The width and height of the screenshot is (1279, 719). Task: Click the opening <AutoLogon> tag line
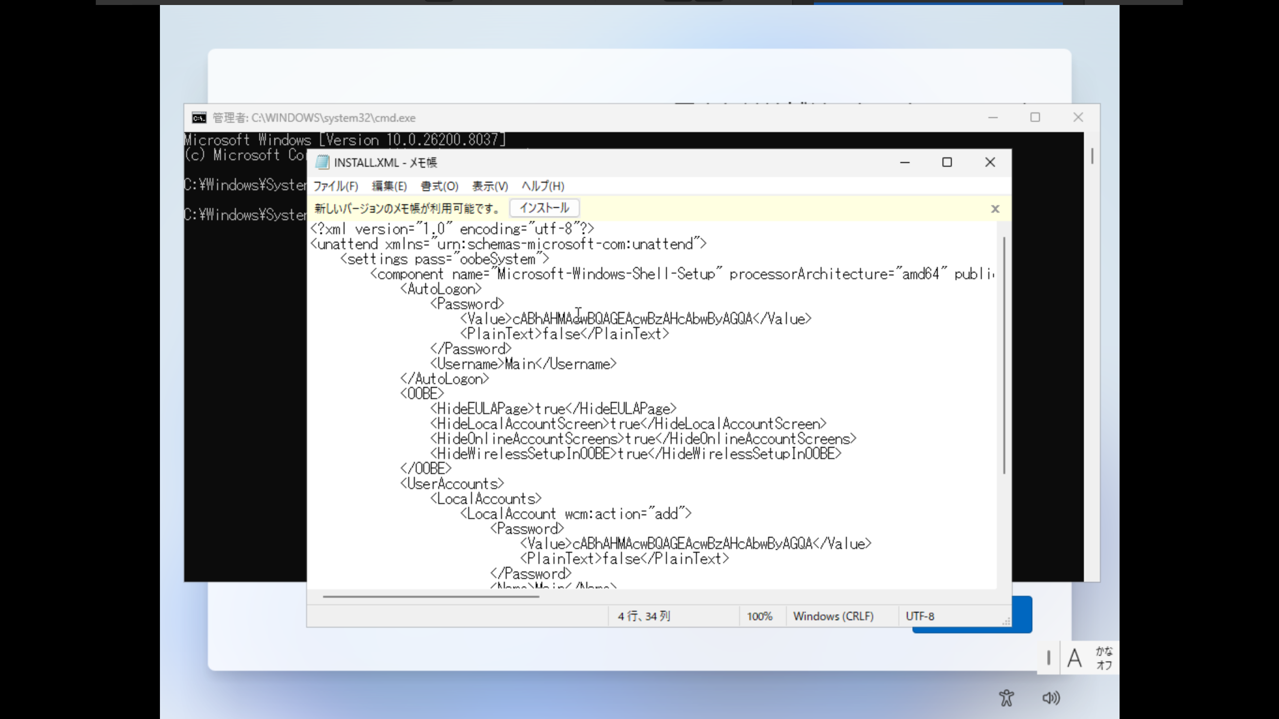[x=441, y=289]
